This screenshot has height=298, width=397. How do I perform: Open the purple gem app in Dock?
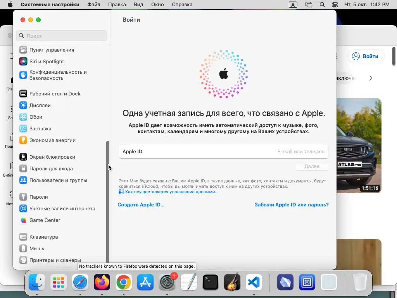[285, 282]
